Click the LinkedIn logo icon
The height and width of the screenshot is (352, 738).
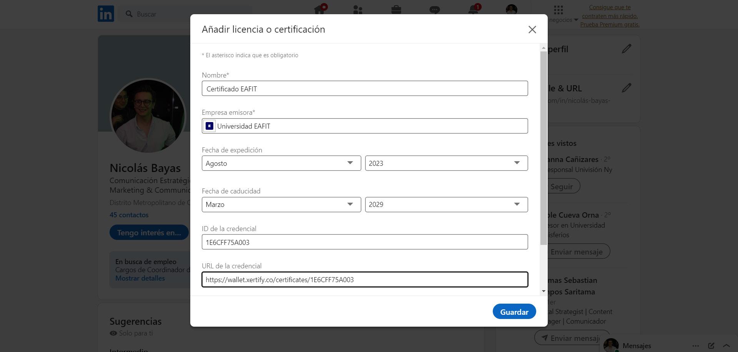click(106, 14)
